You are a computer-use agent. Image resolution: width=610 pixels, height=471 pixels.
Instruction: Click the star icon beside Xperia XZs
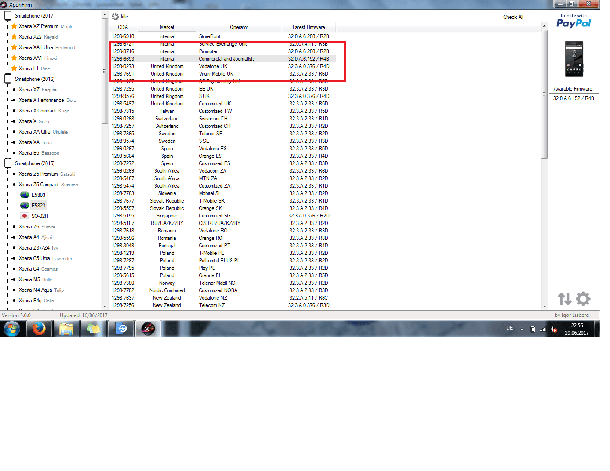14,37
